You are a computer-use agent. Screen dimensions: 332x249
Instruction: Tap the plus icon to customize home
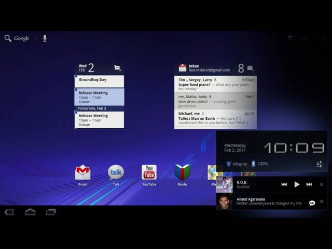[x=323, y=39]
